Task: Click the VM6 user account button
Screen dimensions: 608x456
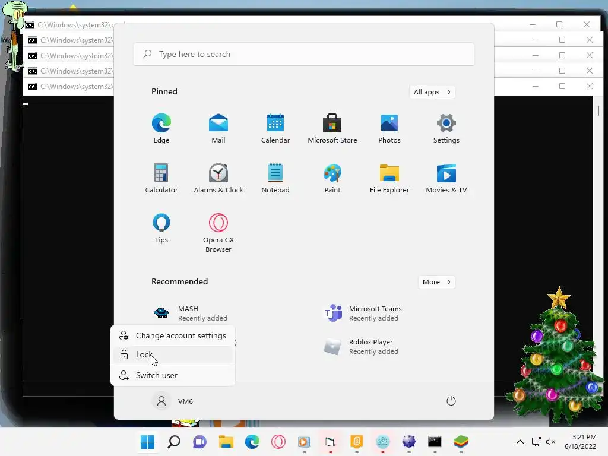Action: tap(173, 401)
